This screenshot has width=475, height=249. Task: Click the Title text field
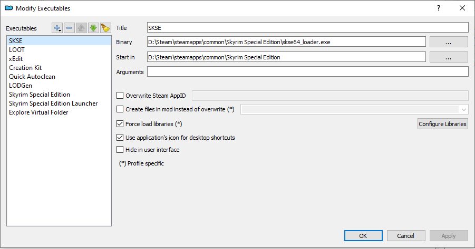pos(307,27)
